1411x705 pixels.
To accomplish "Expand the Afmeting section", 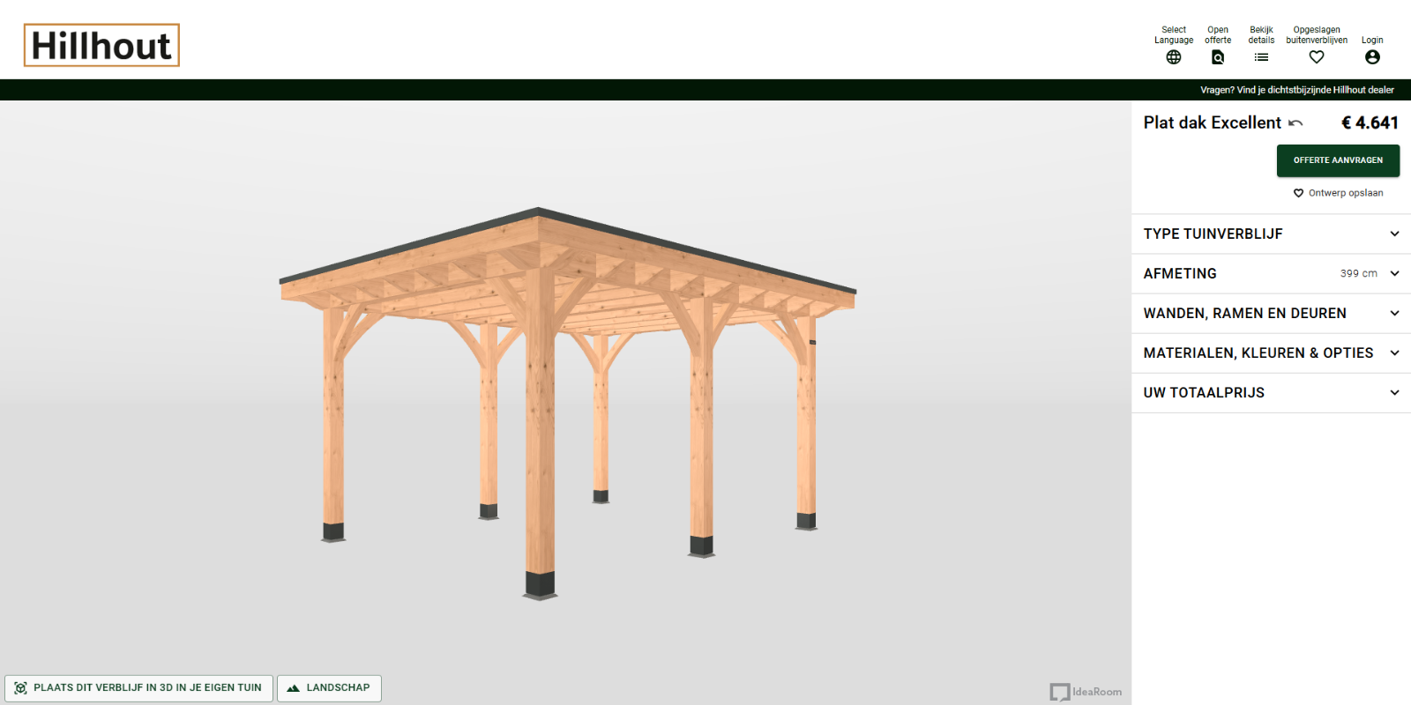I will (x=1270, y=273).
